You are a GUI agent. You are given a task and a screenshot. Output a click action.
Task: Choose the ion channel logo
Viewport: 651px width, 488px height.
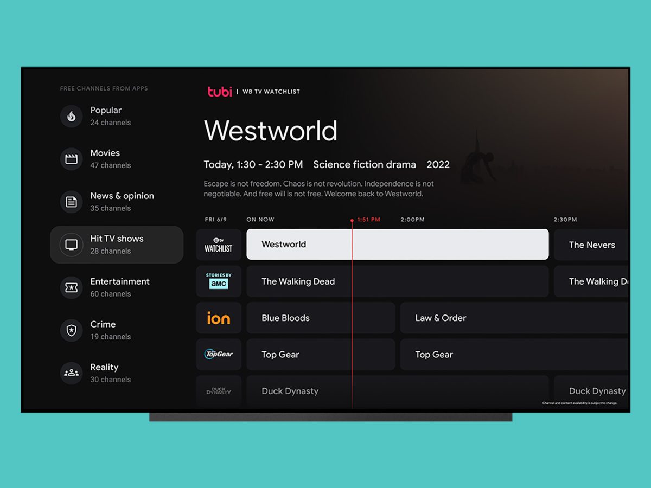click(x=218, y=318)
